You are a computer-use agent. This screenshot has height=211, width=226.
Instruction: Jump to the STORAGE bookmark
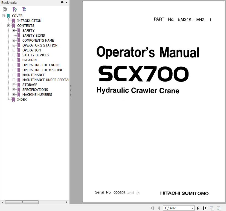30,85
